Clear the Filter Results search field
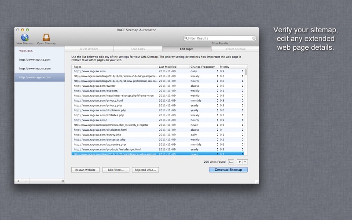 (254, 38)
